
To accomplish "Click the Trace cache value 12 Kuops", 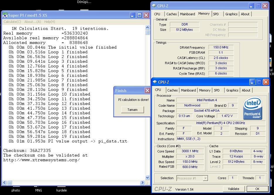I will point(236,156).
